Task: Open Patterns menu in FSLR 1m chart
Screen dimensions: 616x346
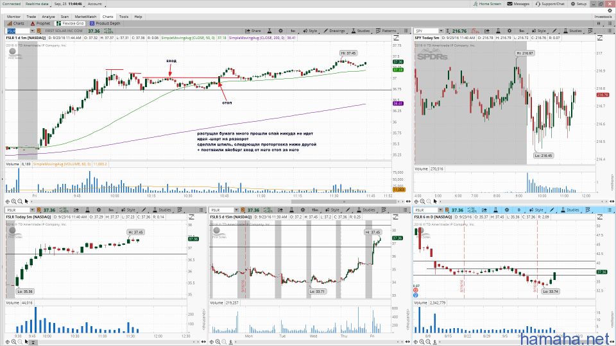Action: coord(386,31)
